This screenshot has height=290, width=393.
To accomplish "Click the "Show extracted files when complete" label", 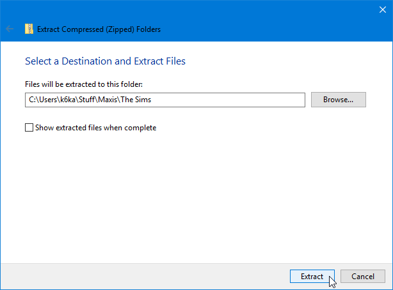I will 96,128.
